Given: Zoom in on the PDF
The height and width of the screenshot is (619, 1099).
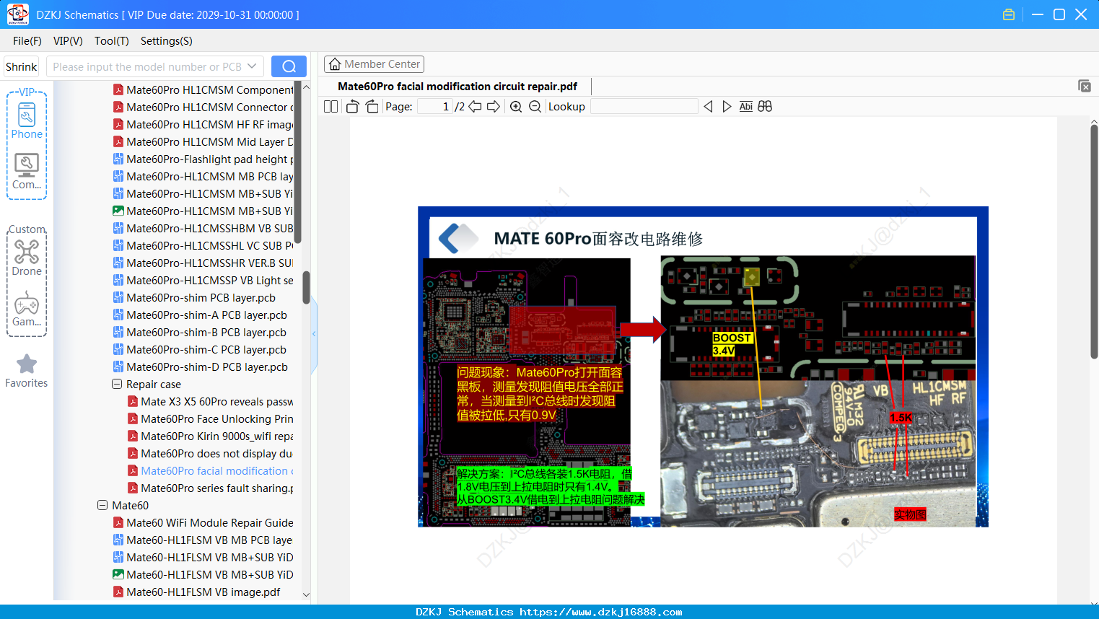Looking at the screenshot, I should click(516, 107).
